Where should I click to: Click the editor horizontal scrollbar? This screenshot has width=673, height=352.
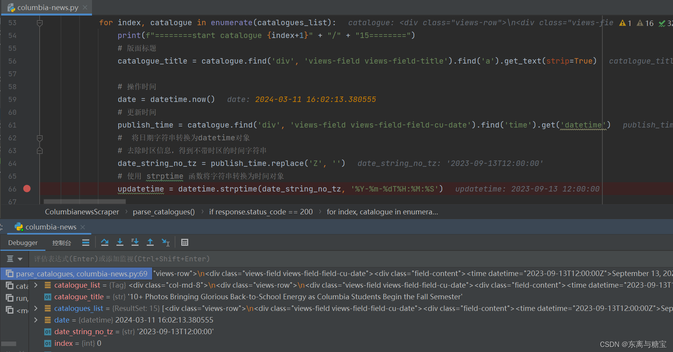tap(85, 202)
